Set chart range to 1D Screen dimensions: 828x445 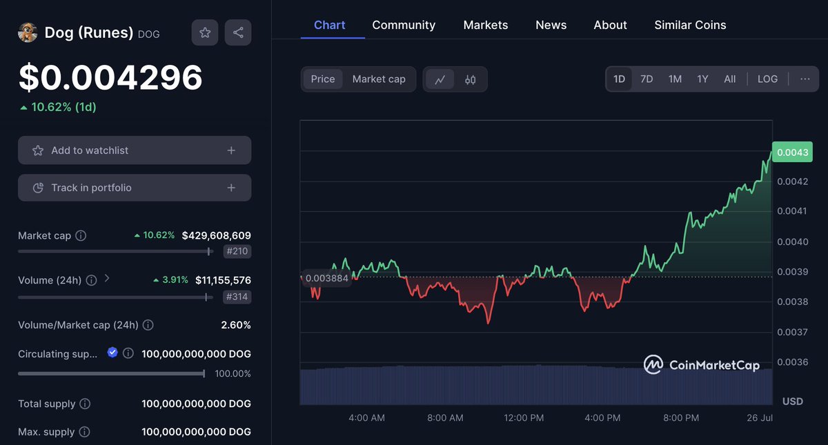(619, 79)
